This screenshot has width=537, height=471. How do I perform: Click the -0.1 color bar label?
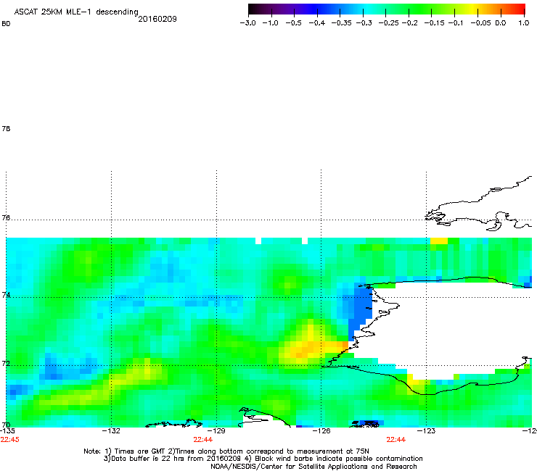point(456,23)
